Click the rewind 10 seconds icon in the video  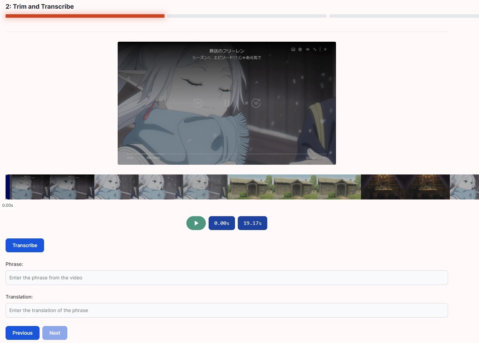(198, 103)
